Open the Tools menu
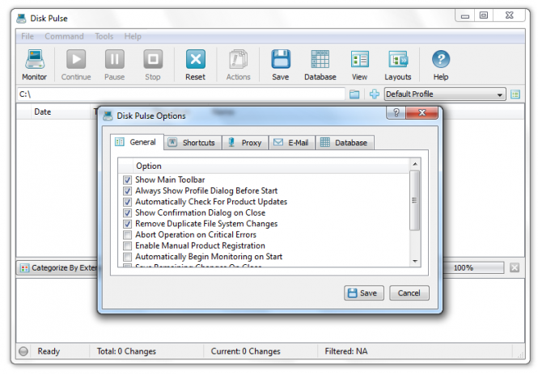This screenshot has width=538, height=374. (x=104, y=36)
